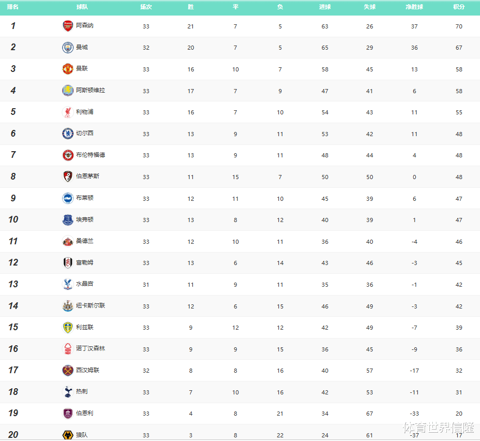480x441 pixels.
Task: Click the Liverpool (利物浦) club crest
Action: [68, 112]
